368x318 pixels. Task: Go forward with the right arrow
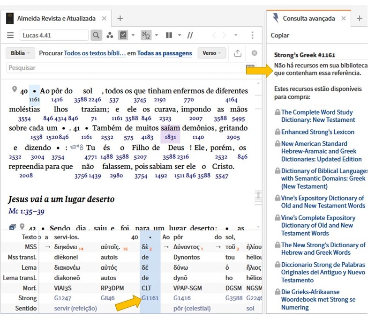tap(224, 35)
